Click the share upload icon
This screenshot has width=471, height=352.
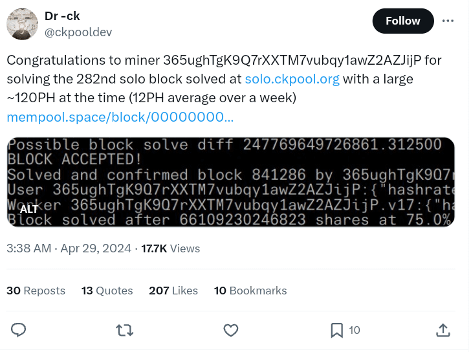point(443,330)
